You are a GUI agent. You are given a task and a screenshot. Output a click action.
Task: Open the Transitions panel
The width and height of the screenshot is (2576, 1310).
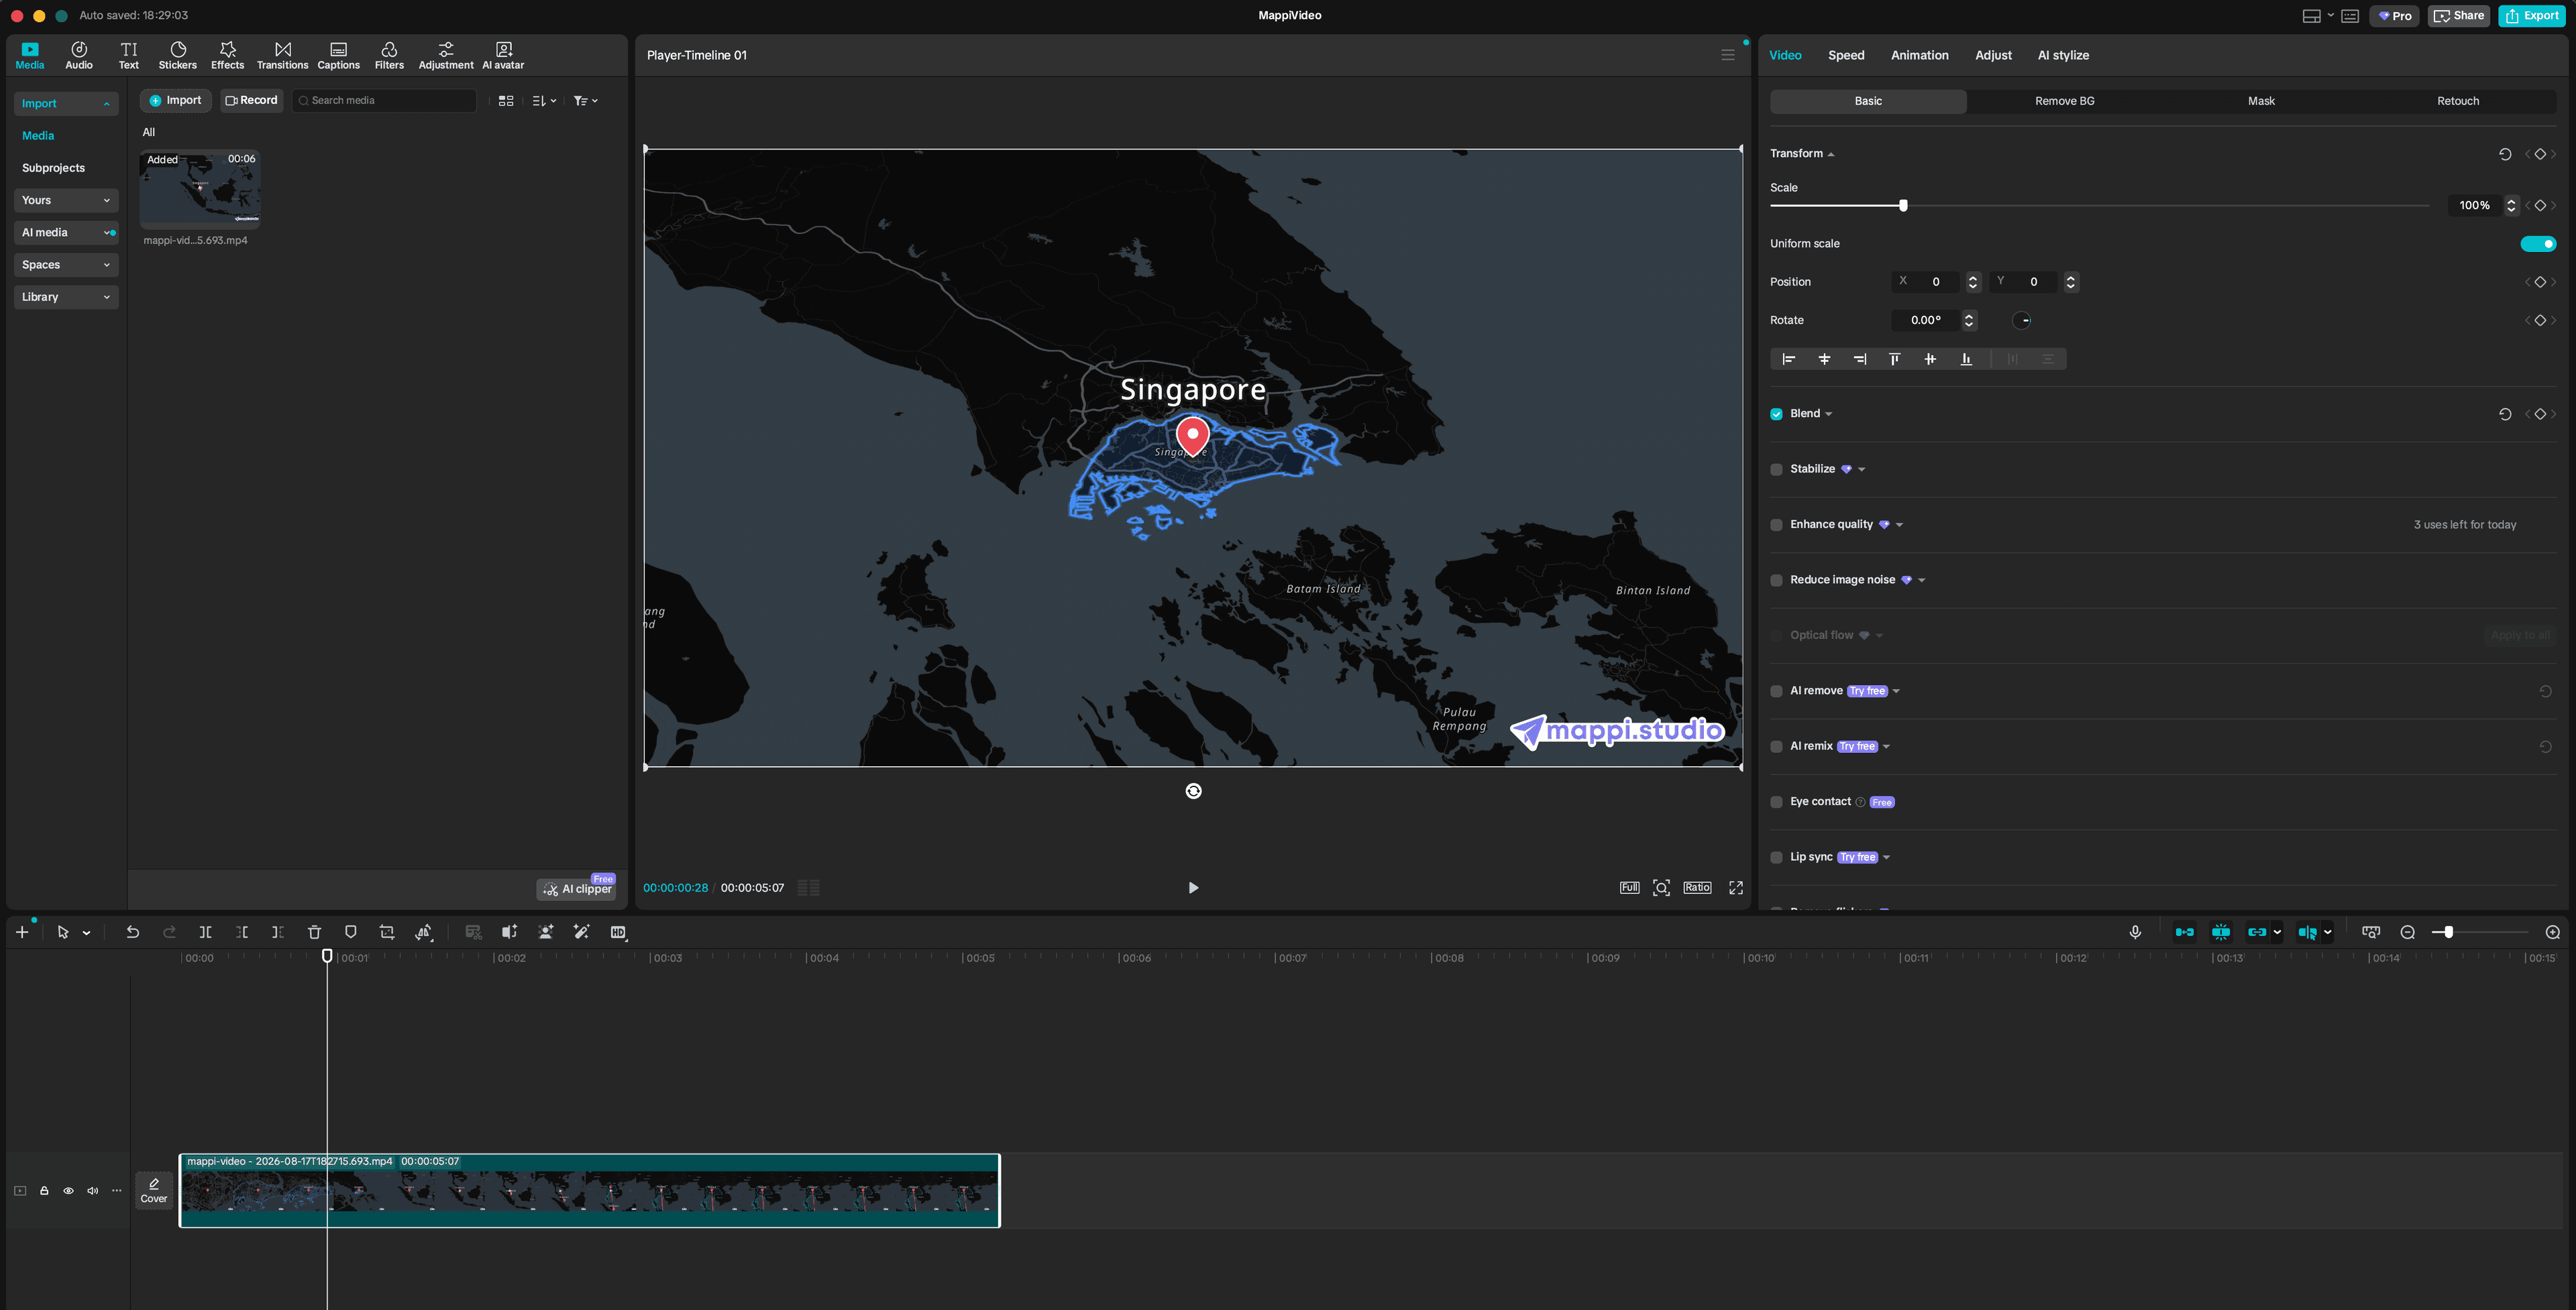(283, 55)
